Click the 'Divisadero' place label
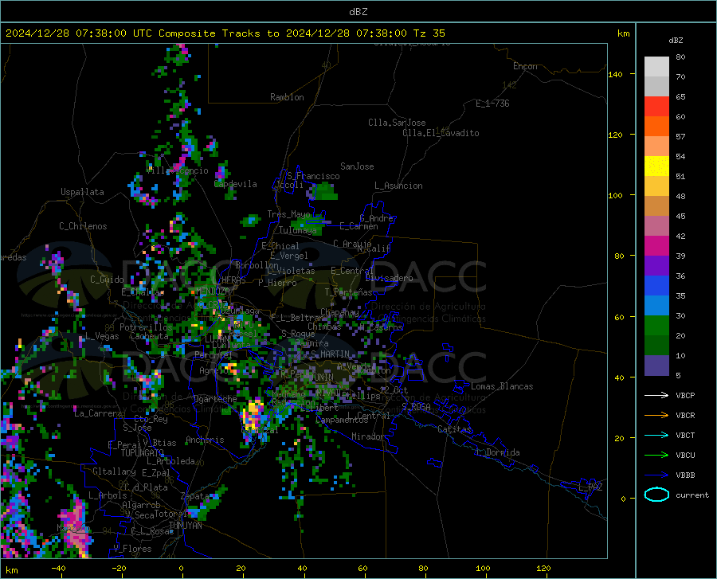This screenshot has height=579, width=717. (x=389, y=278)
